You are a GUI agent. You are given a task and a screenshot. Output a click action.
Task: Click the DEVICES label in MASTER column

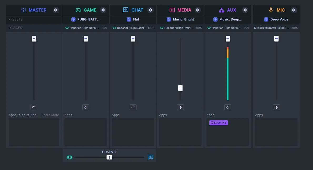[x=15, y=28]
